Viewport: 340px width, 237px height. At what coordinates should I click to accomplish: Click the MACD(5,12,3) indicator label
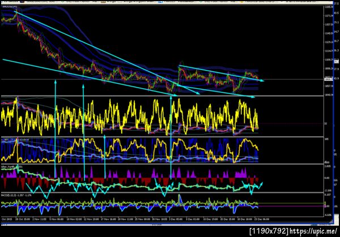(x=16, y=195)
